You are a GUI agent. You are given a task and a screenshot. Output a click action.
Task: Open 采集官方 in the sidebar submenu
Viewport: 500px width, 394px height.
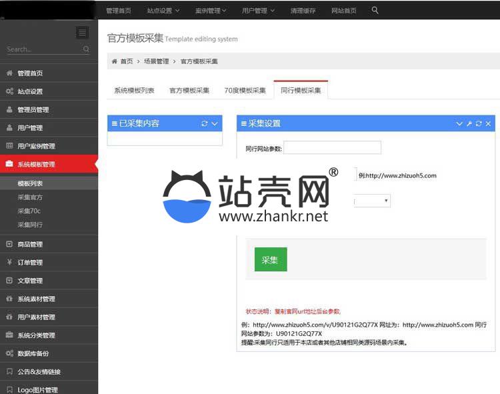[x=30, y=197]
